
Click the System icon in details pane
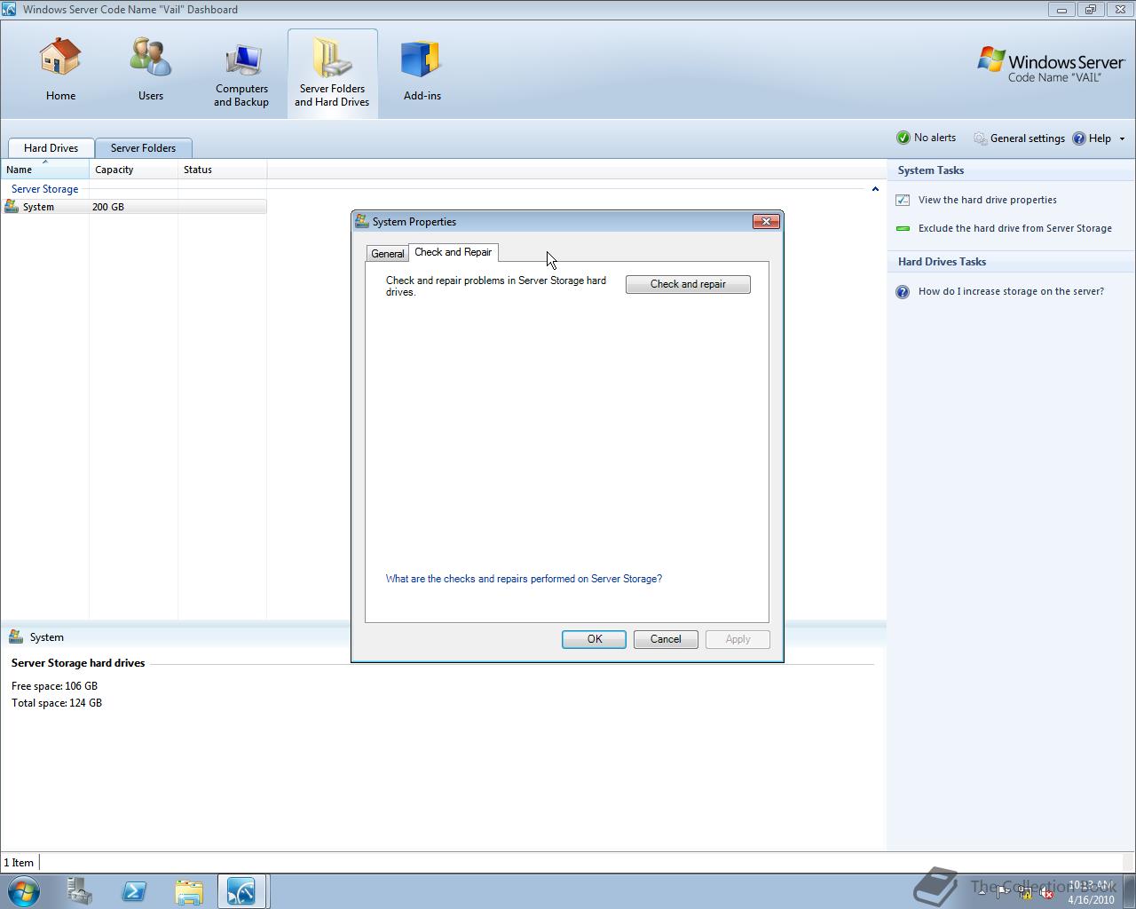coord(15,636)
